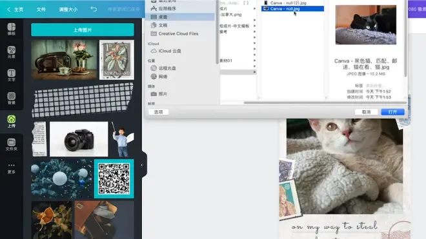Show 更多 options in sidebar

pyautogui.click(x=12, y=168)
